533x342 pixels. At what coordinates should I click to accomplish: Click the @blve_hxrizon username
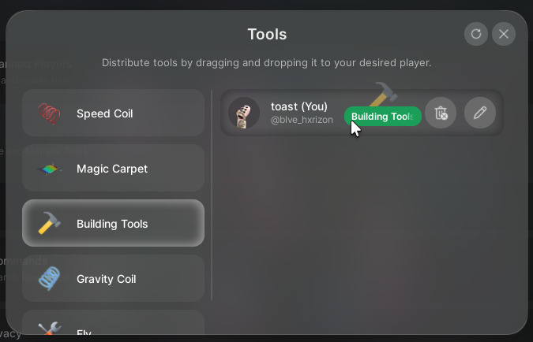click(x=302, y=120)
